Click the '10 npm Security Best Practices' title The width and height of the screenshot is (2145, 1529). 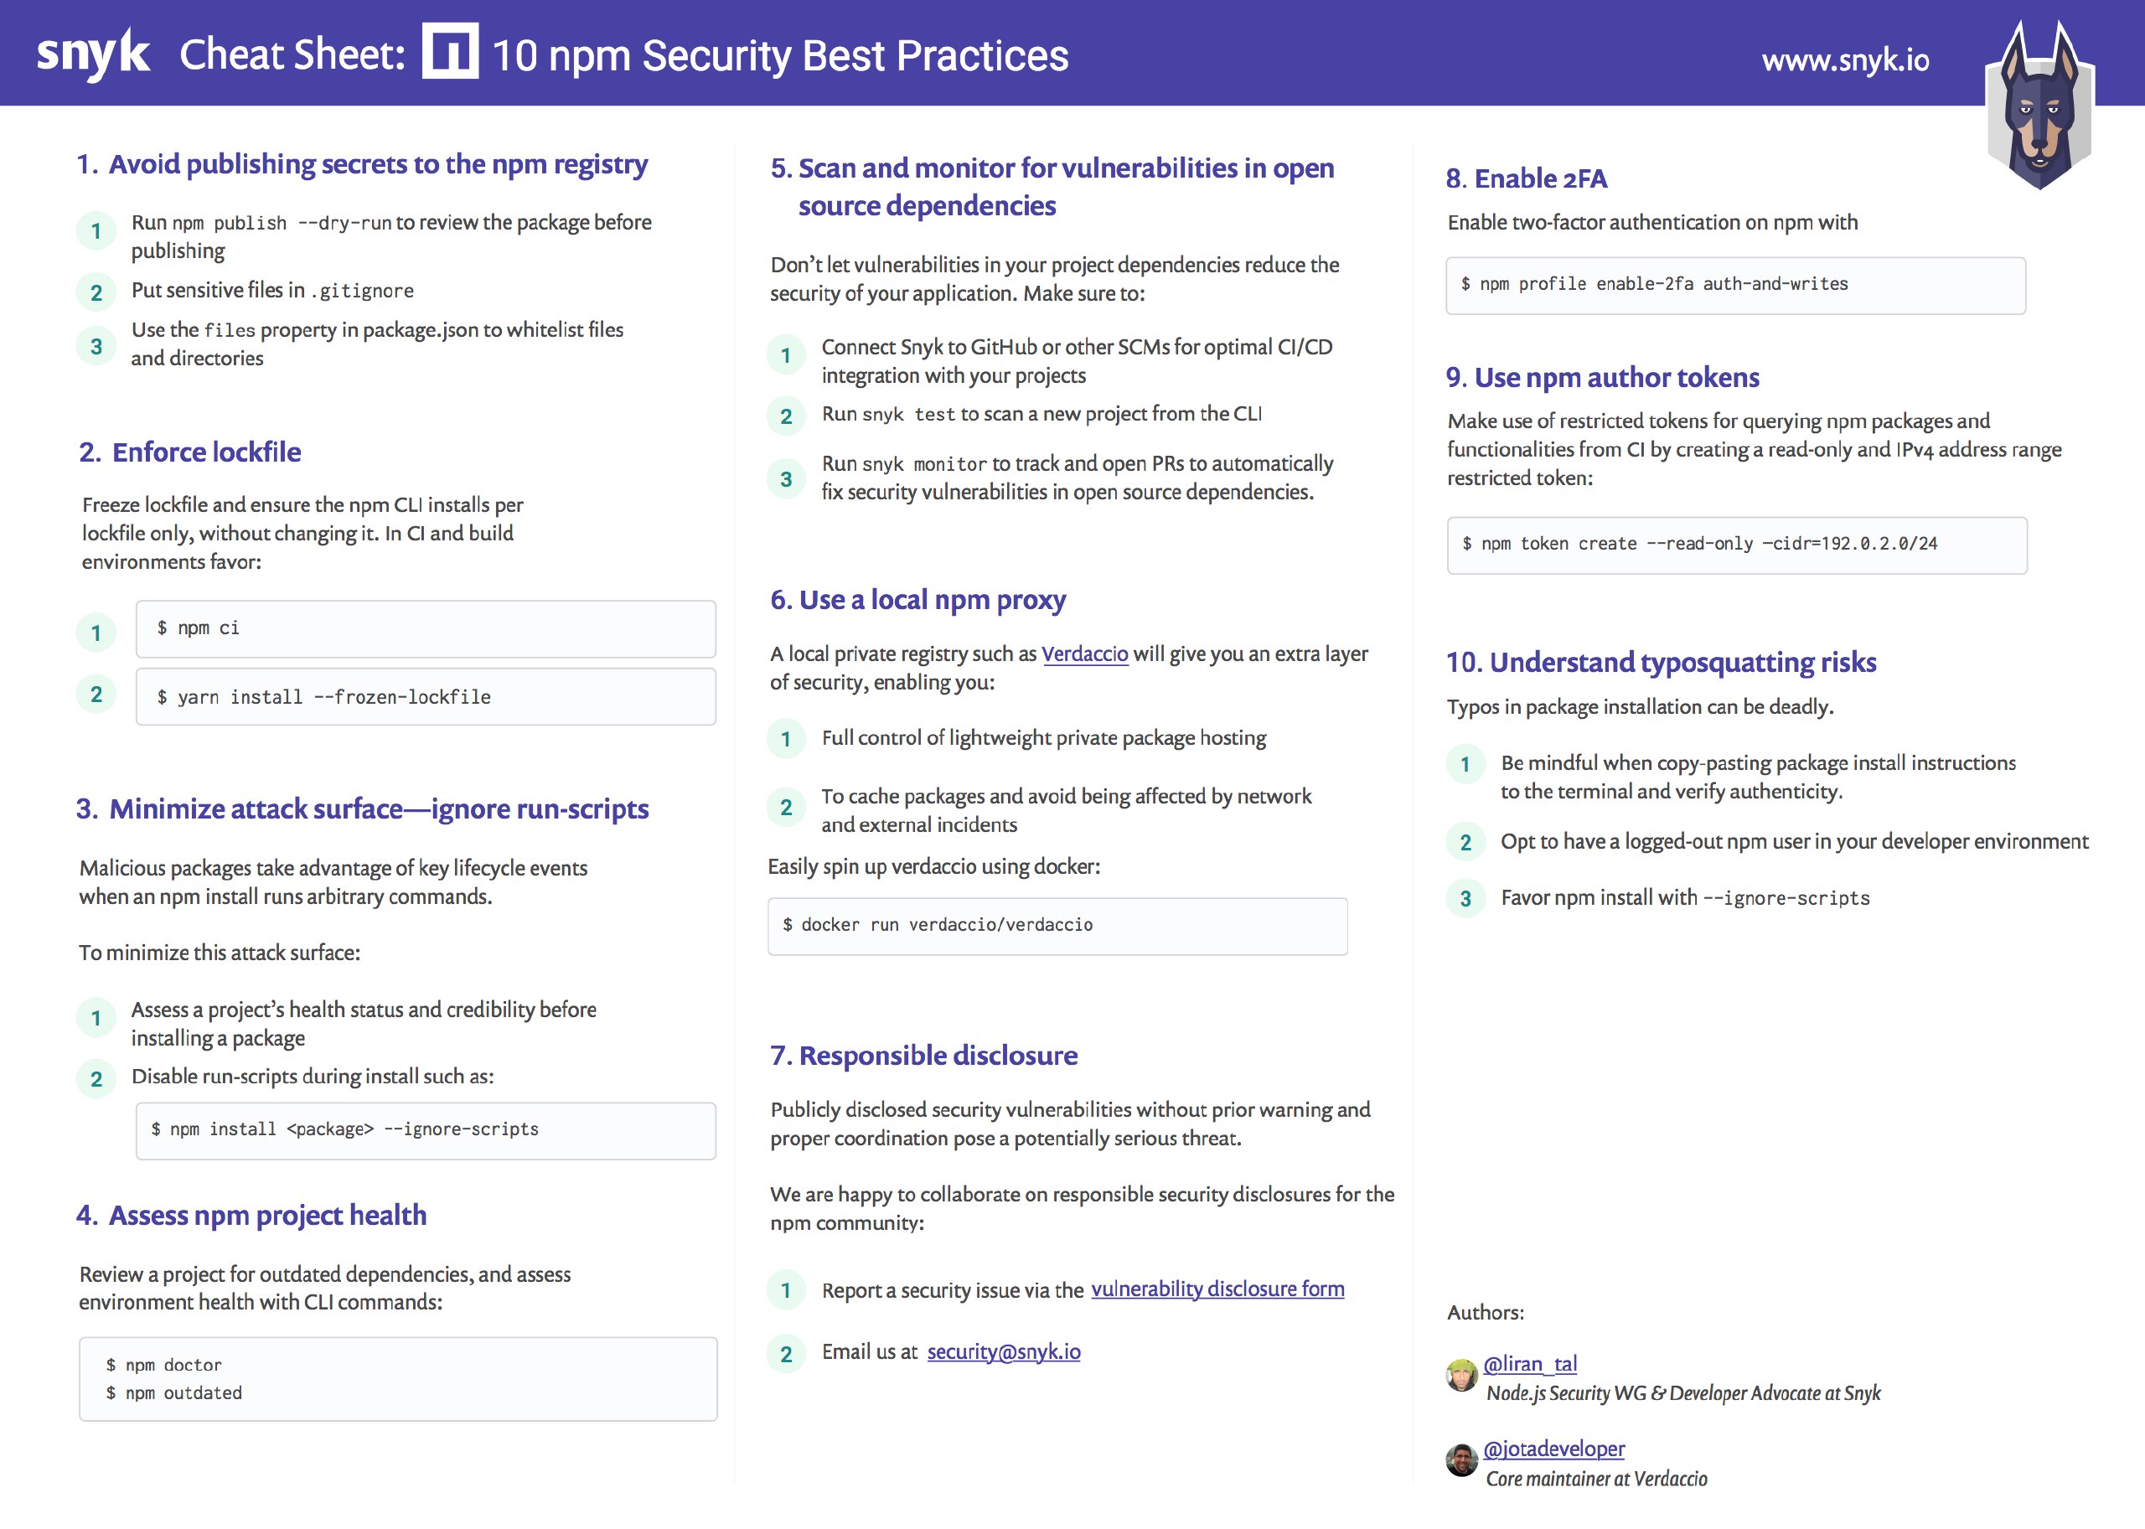(x=781, y=54)
